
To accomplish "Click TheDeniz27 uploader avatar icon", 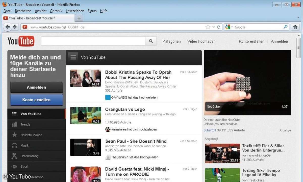I will (108, 157).
